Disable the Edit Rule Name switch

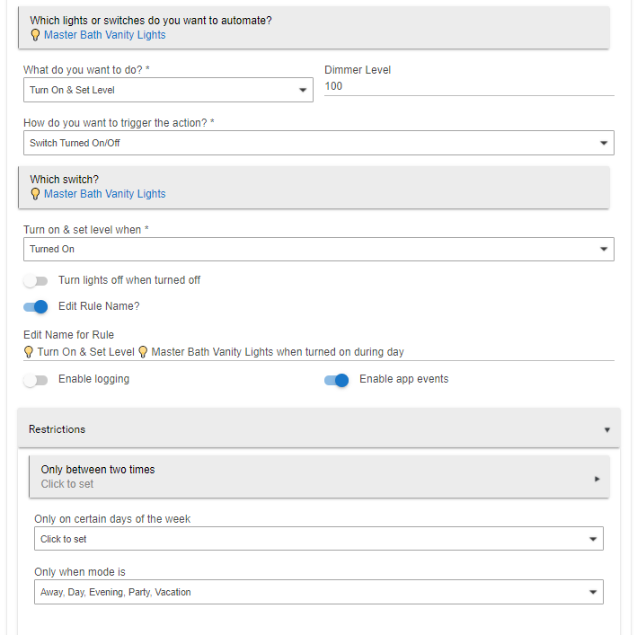36,306
